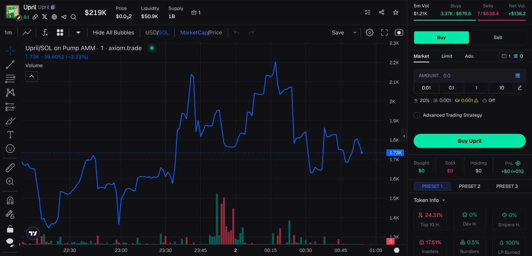Choose the 0.1 quick amount
Image resolution: width=532 pixels, height=256 pixels.
click(451, 88)
